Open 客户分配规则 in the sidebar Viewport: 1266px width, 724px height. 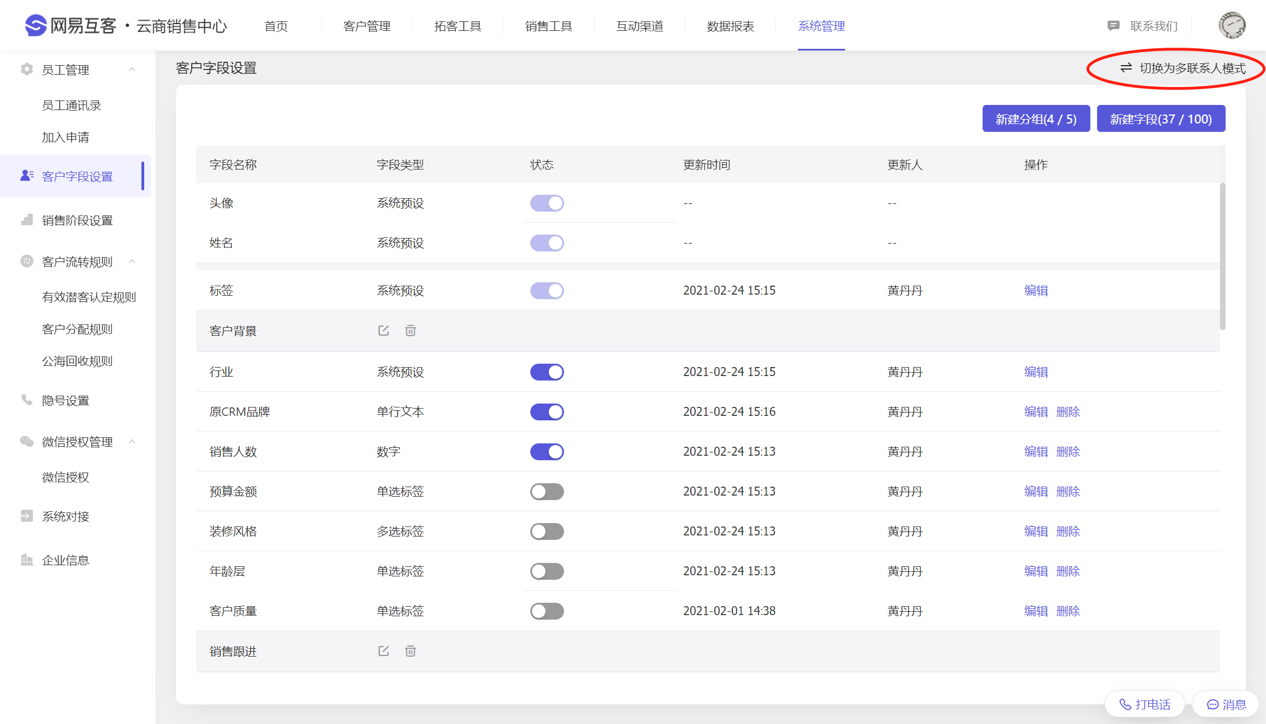point(77,329)
